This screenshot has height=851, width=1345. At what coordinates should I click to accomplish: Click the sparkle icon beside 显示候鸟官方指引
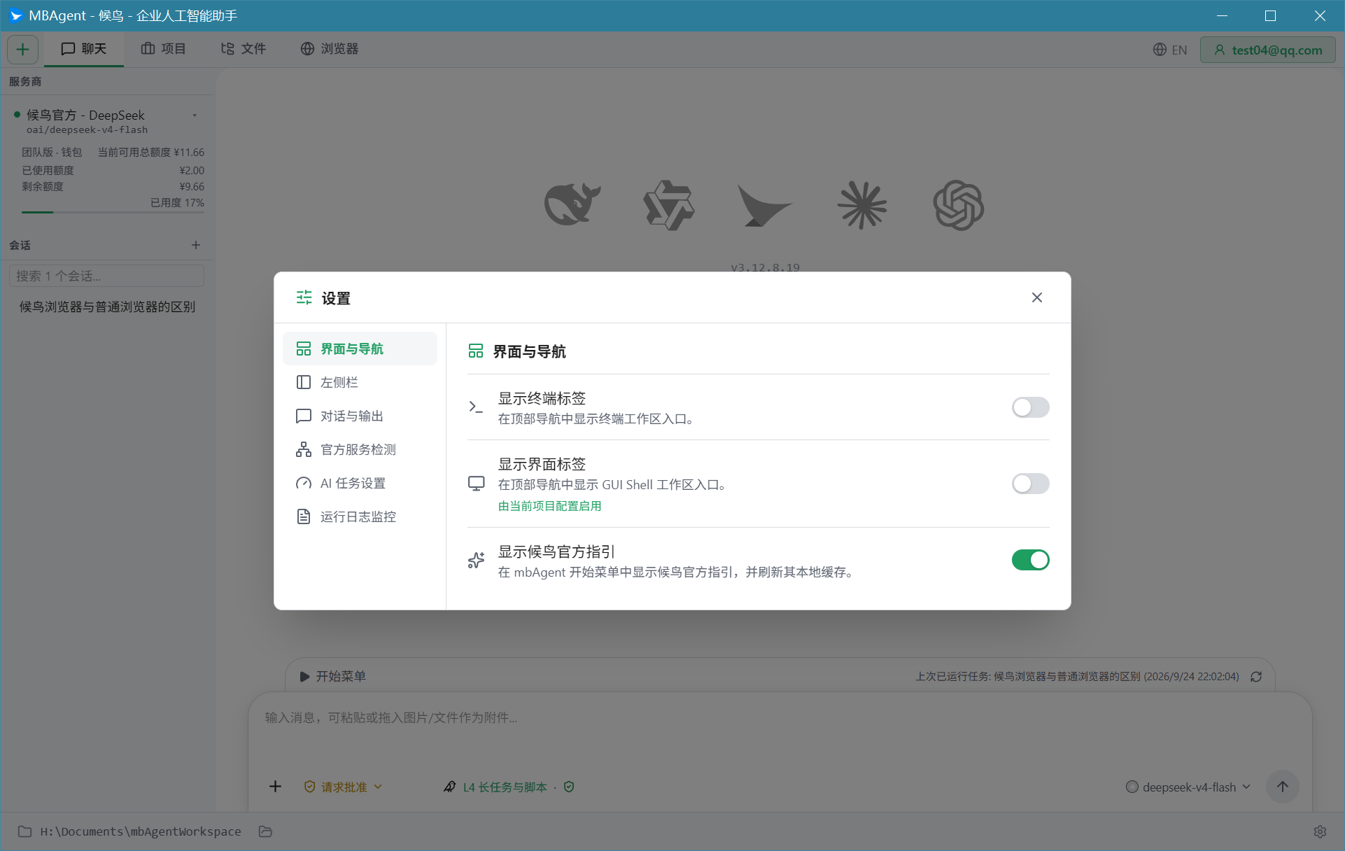point(476,560)
